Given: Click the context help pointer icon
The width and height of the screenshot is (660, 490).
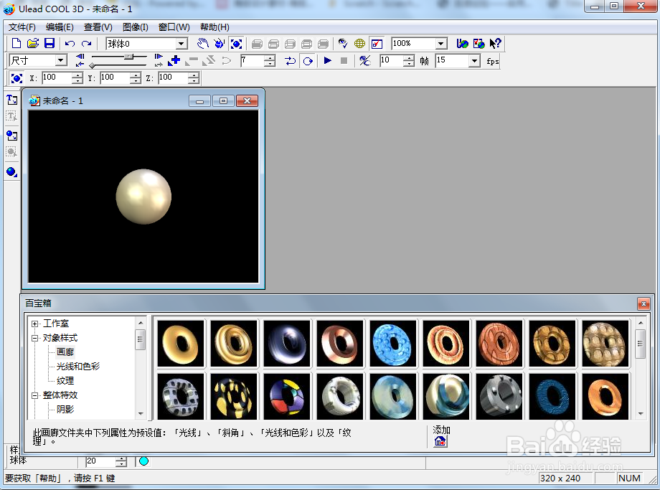Looking at the screenshot, I should click(x=495, y=43).
